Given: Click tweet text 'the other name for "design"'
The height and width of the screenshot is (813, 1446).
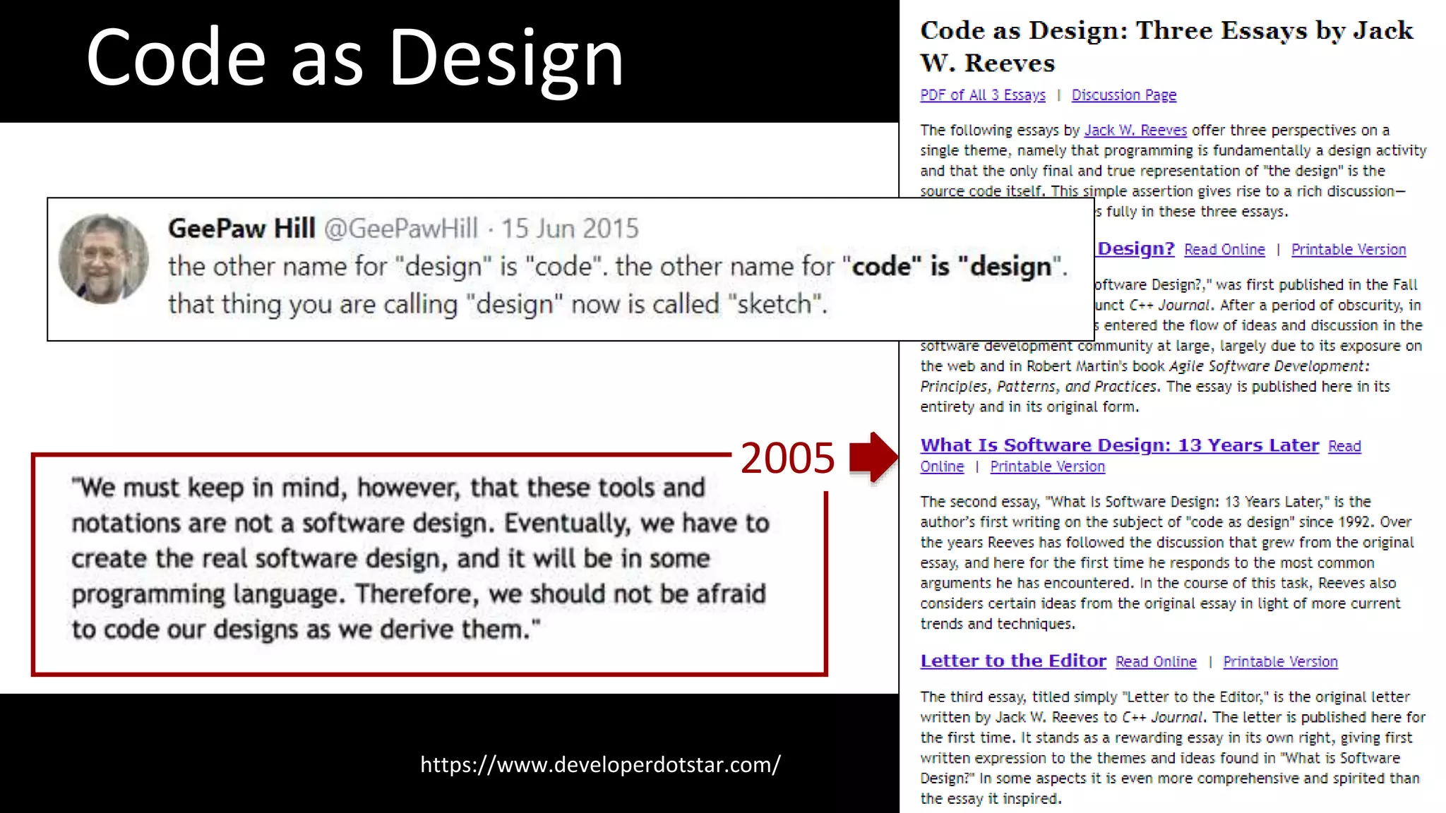Looking at the screenshot, I should [619, 285].
